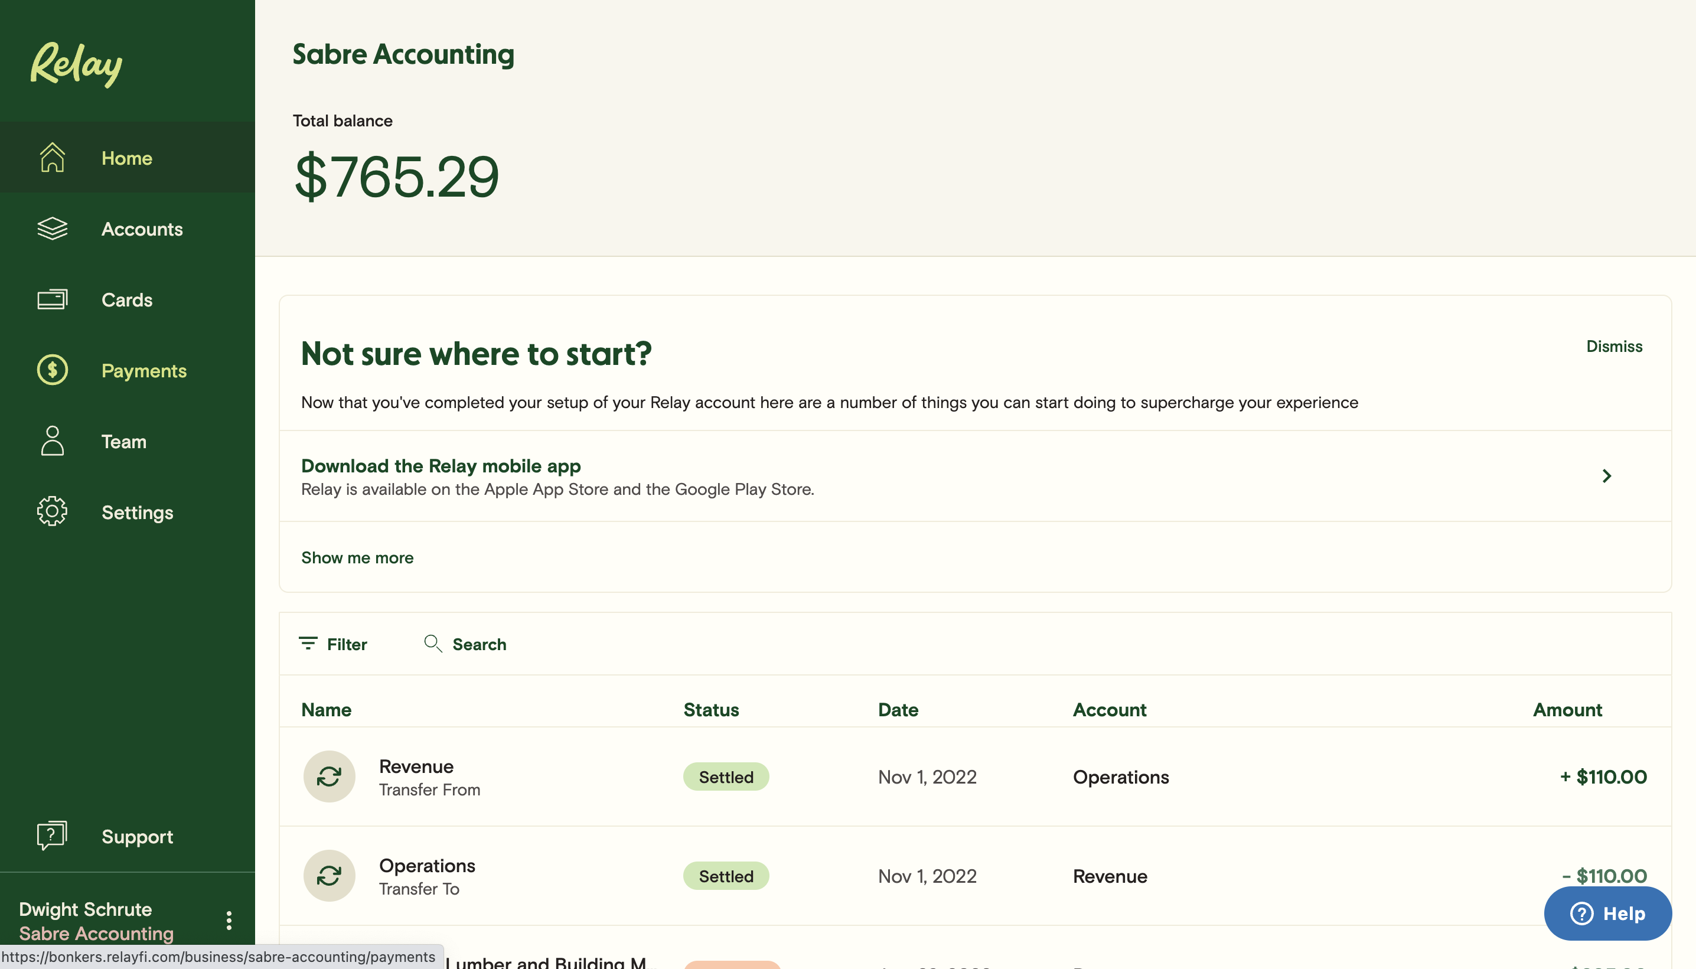Click the Cards icon in sidebar
The image size is (1696, 969).
(52, 299)
